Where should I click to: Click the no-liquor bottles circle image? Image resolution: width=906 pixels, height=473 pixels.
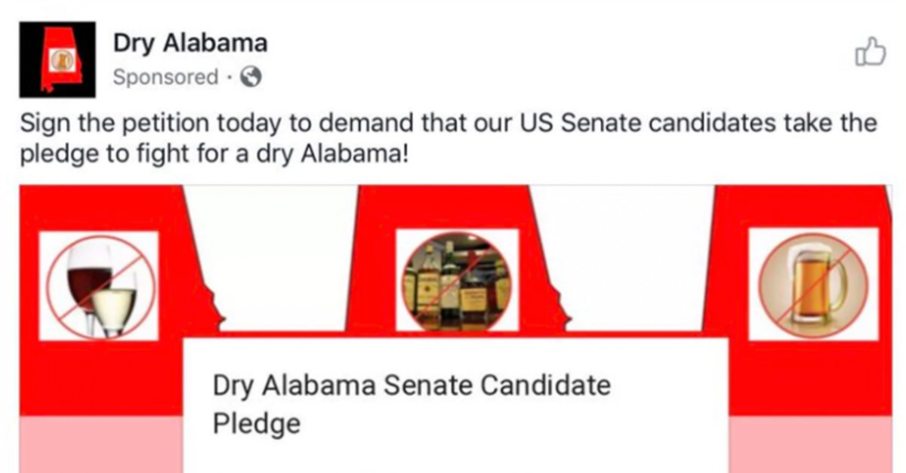click(457, 280)
